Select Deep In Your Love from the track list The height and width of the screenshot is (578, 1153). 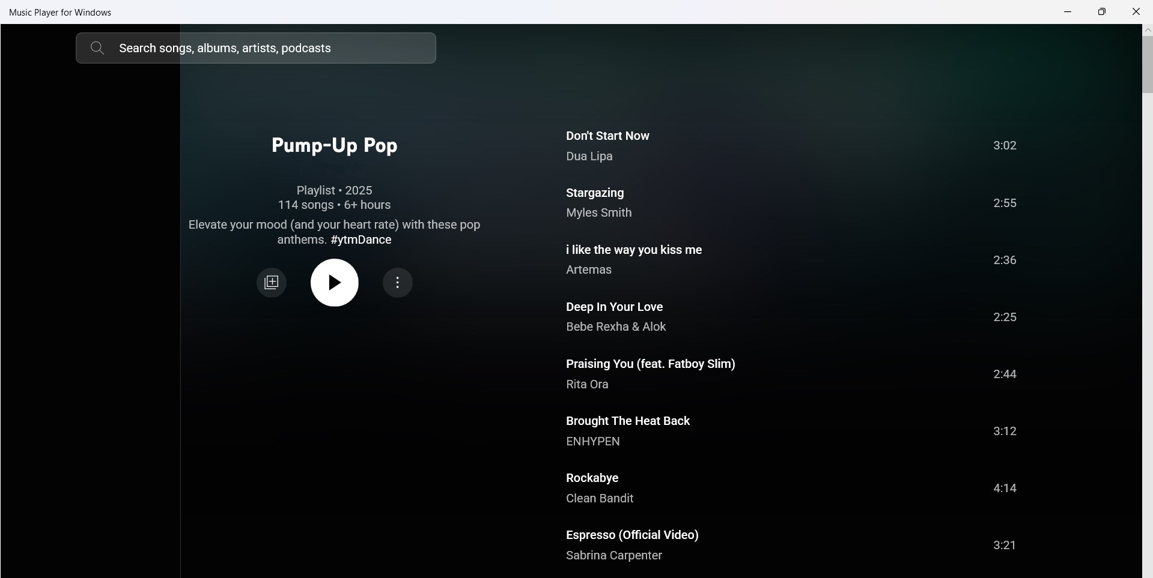pyautogui.click(x=614, y=306)
